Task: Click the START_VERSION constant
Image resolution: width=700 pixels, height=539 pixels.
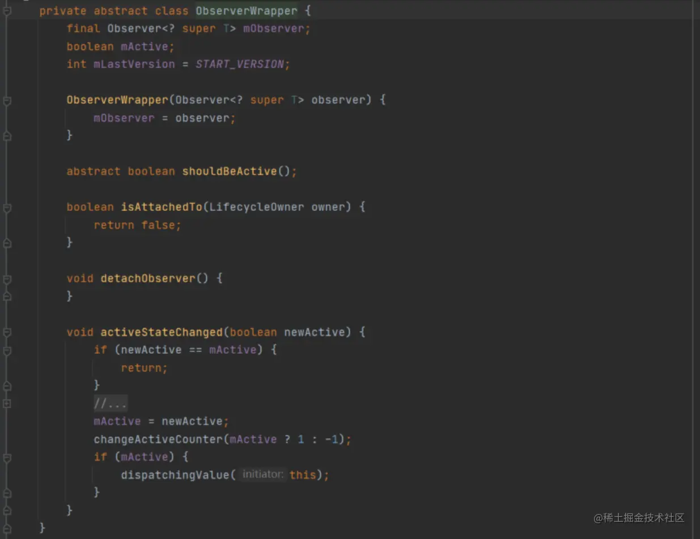Action: tap(239, 64)
